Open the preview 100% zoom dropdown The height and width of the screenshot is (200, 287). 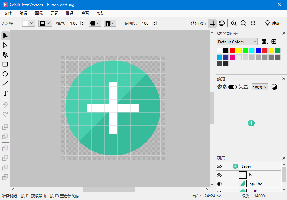pyautogui.click(x=260, y=87)
